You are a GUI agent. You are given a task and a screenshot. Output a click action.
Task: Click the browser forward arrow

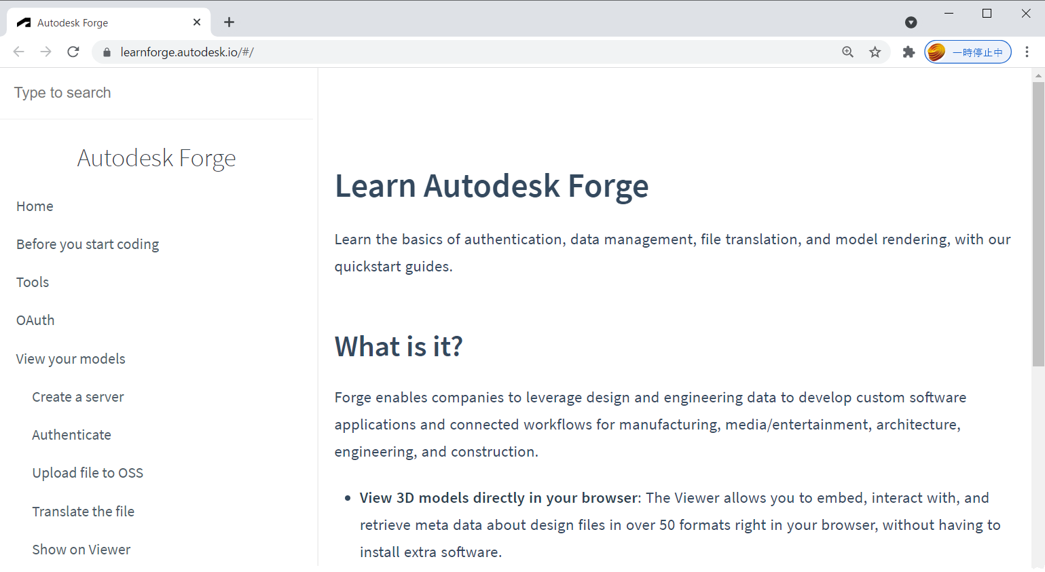(x=46, y=52)
